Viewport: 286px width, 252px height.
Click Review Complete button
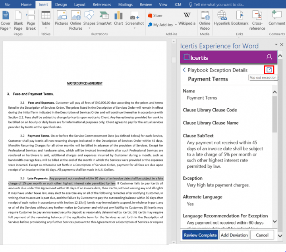(x=200, y=235)
